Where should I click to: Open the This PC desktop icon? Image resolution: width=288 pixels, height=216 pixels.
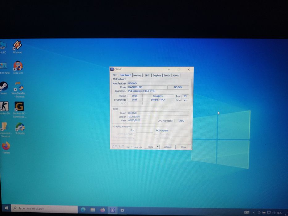coord(3,48)
